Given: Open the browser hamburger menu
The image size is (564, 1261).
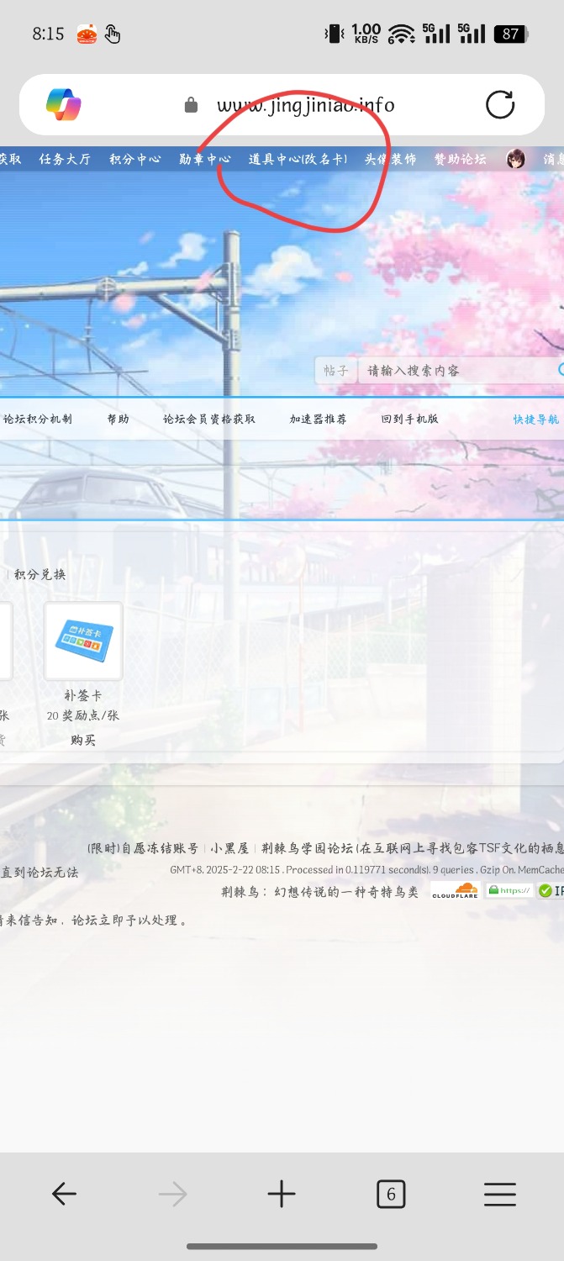Looking at the screenshot, I should tap(500, 1194).
